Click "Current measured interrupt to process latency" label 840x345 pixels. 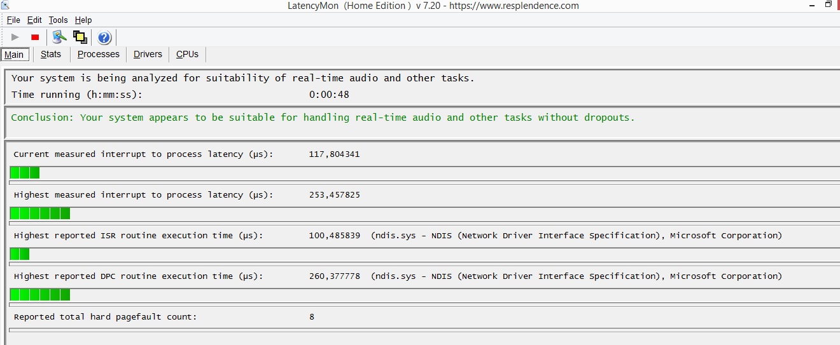pyautogui.click(x=143, y=154)
